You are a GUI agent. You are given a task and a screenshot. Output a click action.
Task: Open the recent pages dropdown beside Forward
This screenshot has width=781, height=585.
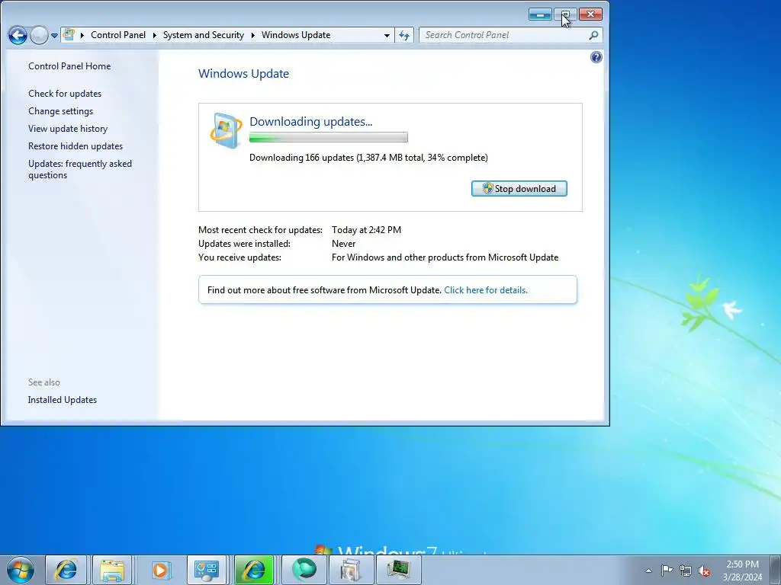(54, 36)
